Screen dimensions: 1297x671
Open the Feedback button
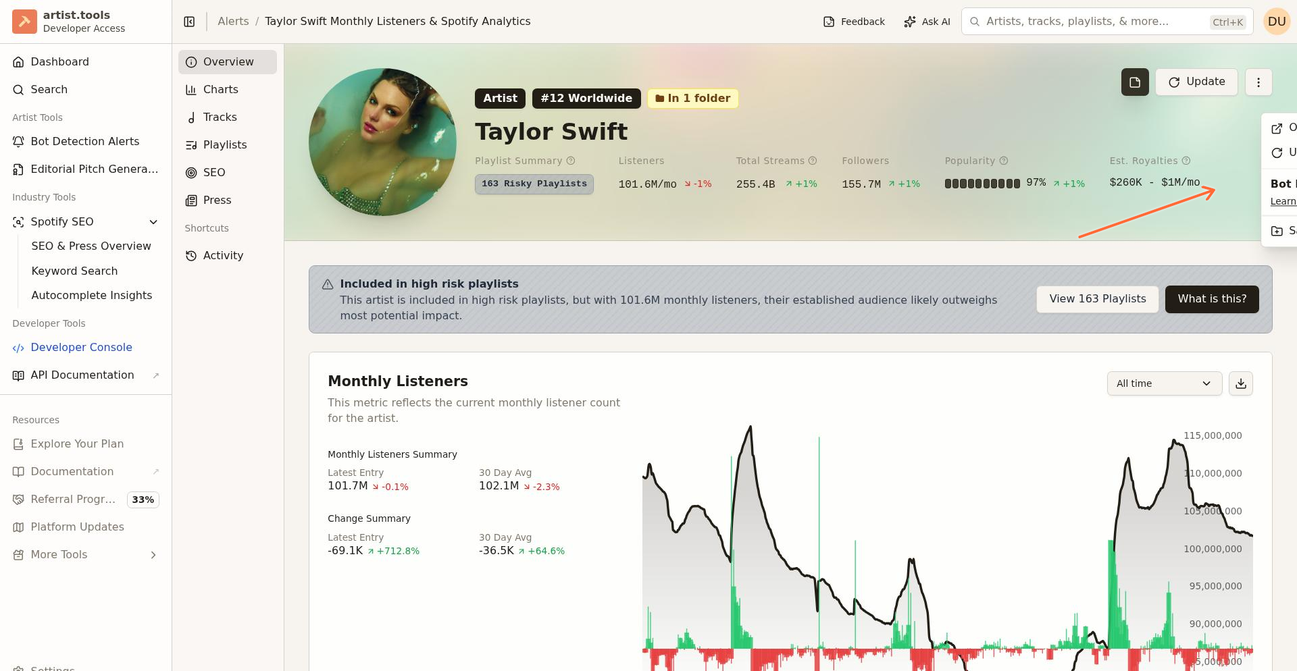(x=854, y=22)
